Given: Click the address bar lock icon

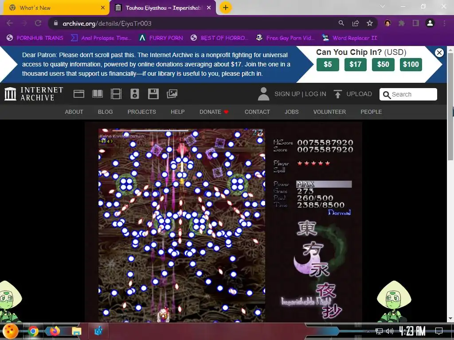Looking at the screenshot, I should 56,23.
